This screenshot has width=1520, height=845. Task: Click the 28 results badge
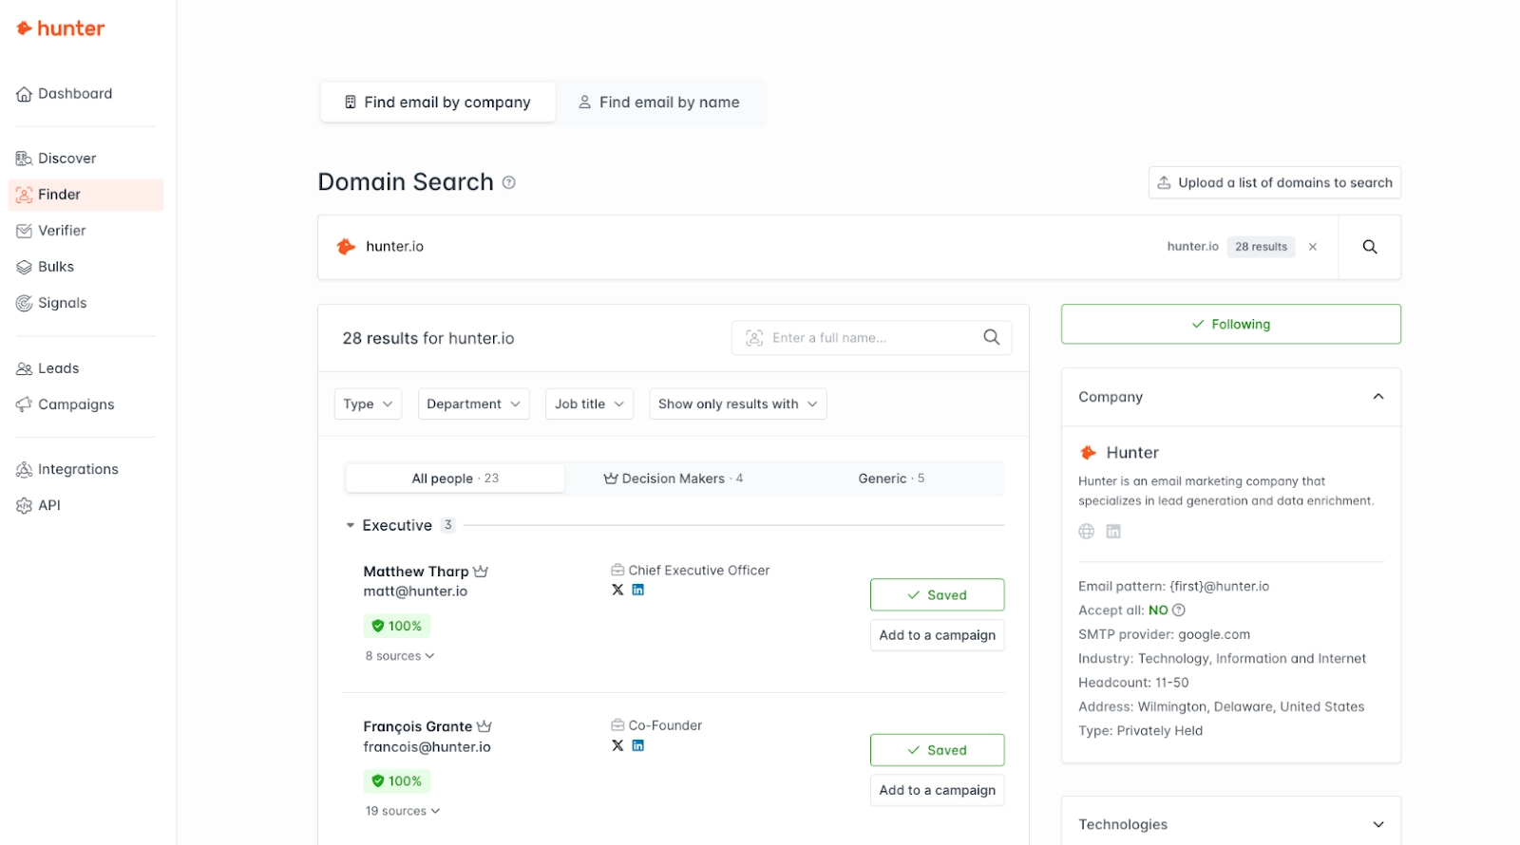click(1261, 247)
